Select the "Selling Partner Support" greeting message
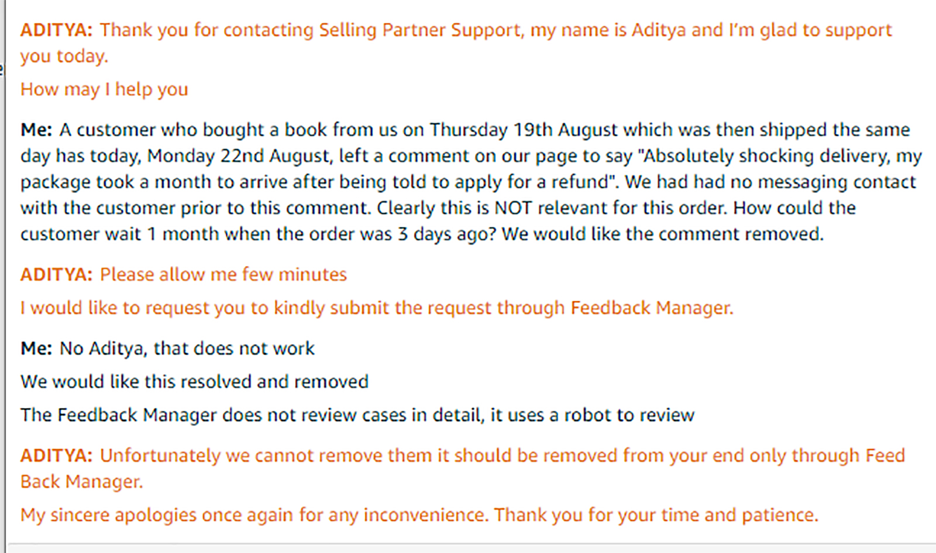This screenshot has width=936, height=553. (456, 43)
